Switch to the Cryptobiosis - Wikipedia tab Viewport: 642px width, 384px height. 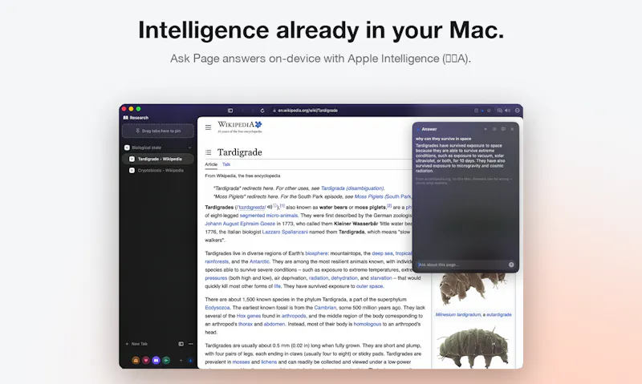pyautogui.click(x=158, y=171)
